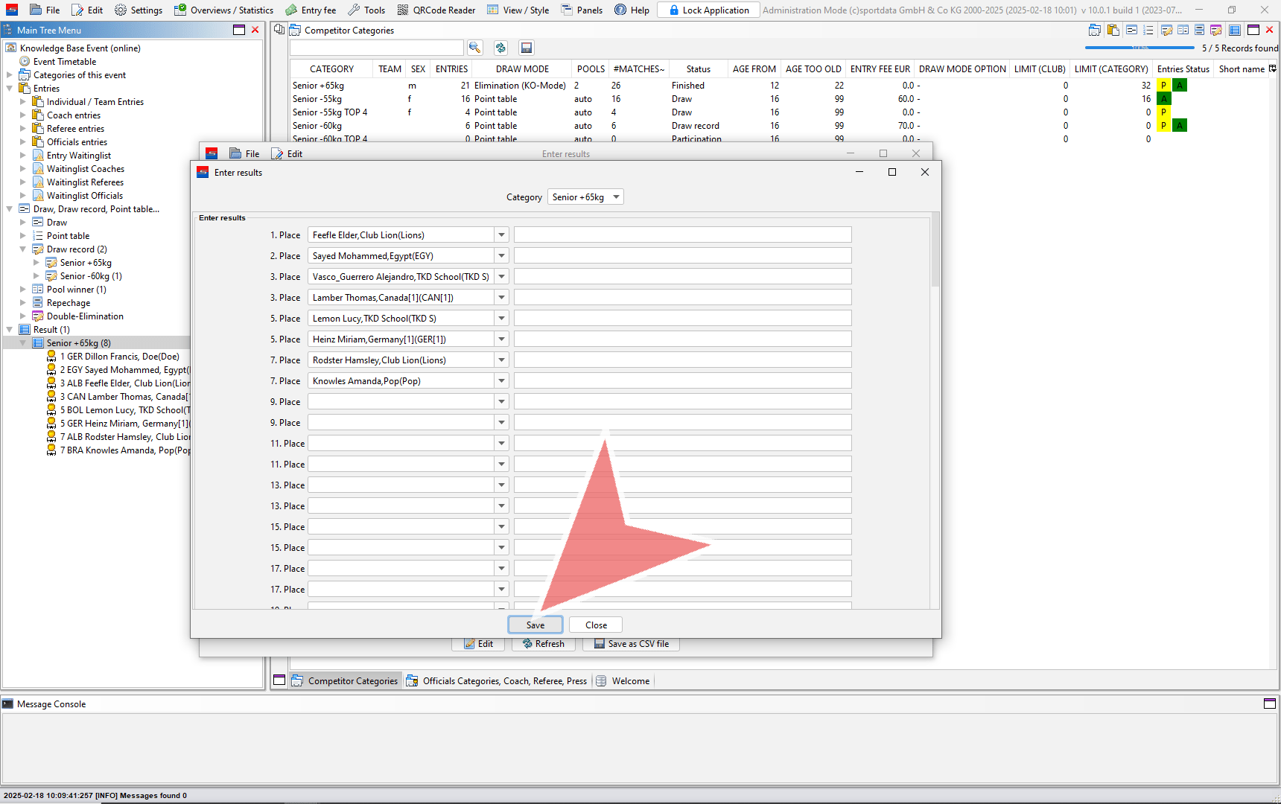1281x804 pixels.
Task: Open the QRCode Reader tool
Action: (436, 10)
